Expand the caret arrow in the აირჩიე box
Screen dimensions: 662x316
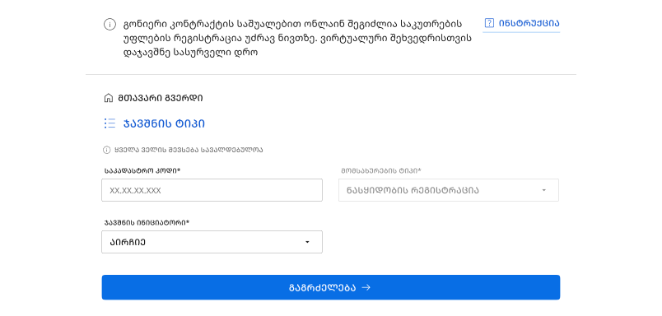[x=307, y=242]
